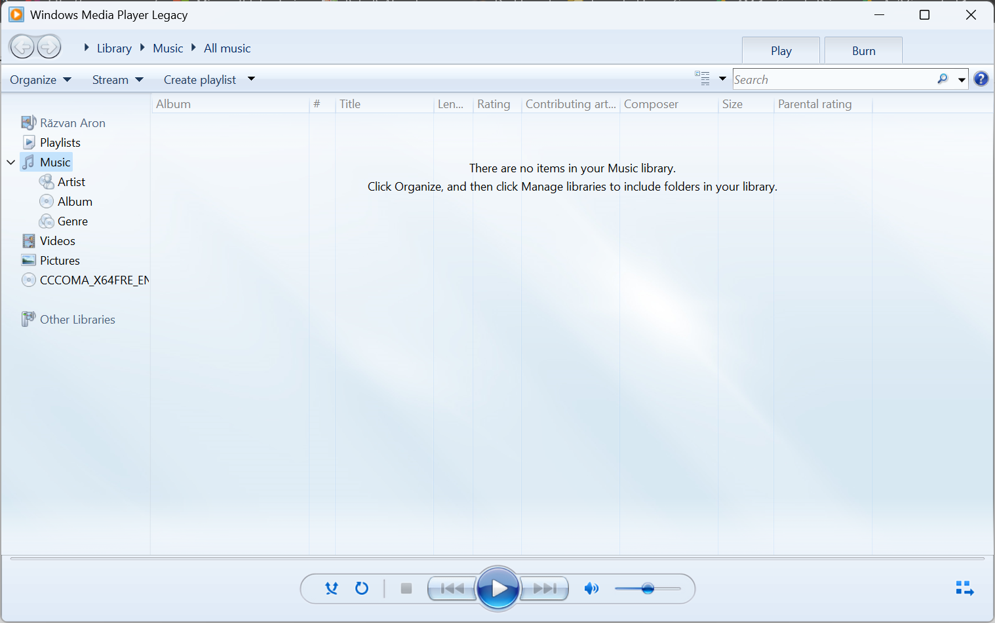Sort by the Parental rating column header

click(823, 104)
